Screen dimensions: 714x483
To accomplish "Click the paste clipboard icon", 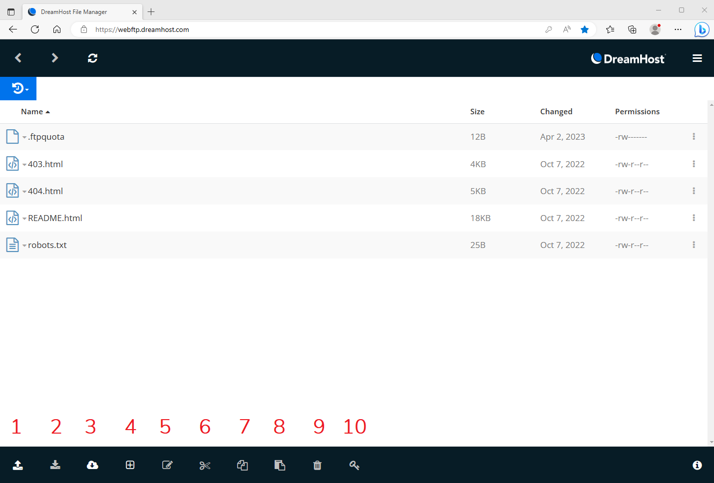I will coord(280,465).
